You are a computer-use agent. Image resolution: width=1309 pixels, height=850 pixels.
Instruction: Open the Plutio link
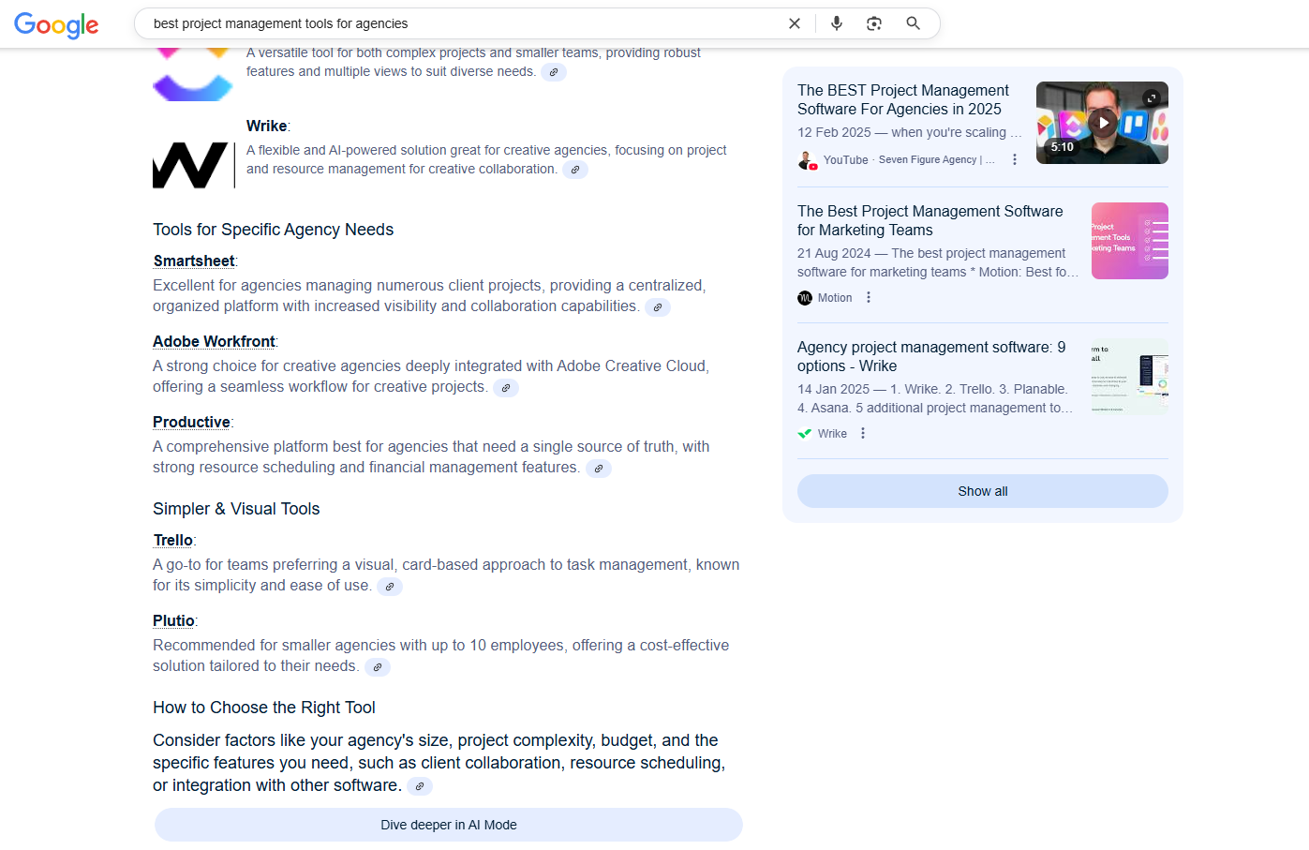pyautogui.click(x=174, y=621)
